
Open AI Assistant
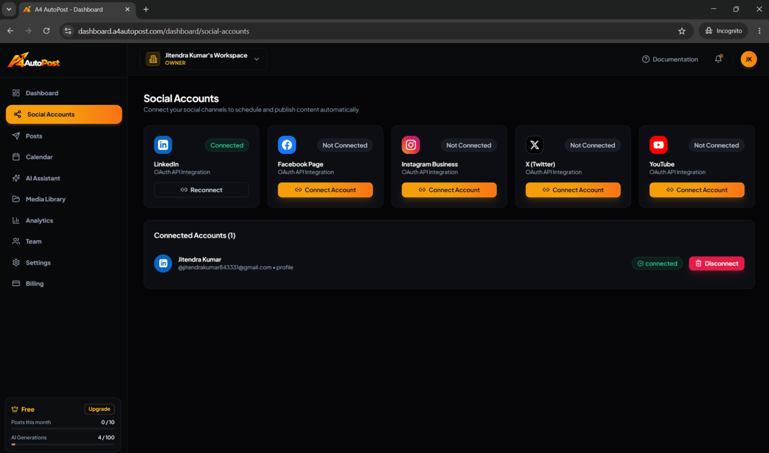pos(63,178)
